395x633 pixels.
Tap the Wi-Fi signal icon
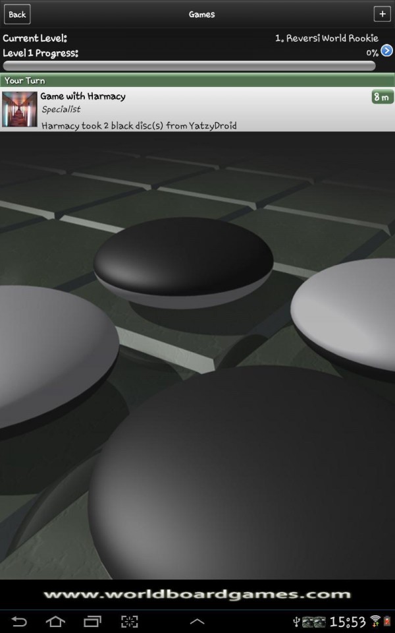(x=375, y=621)
